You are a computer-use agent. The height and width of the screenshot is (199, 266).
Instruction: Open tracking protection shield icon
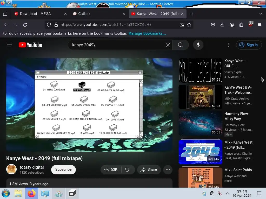point(49,25)
